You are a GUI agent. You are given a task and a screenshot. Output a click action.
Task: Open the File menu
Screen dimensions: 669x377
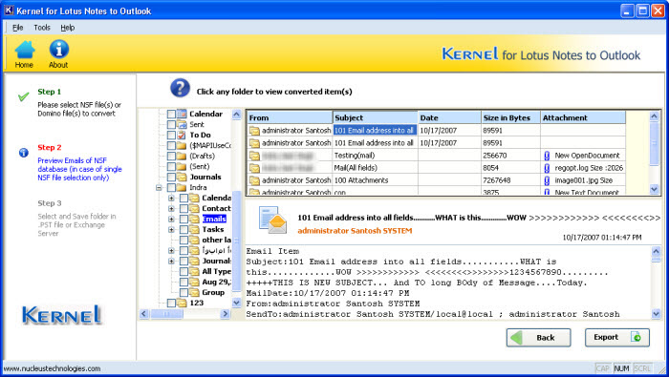tap(18, 28)
